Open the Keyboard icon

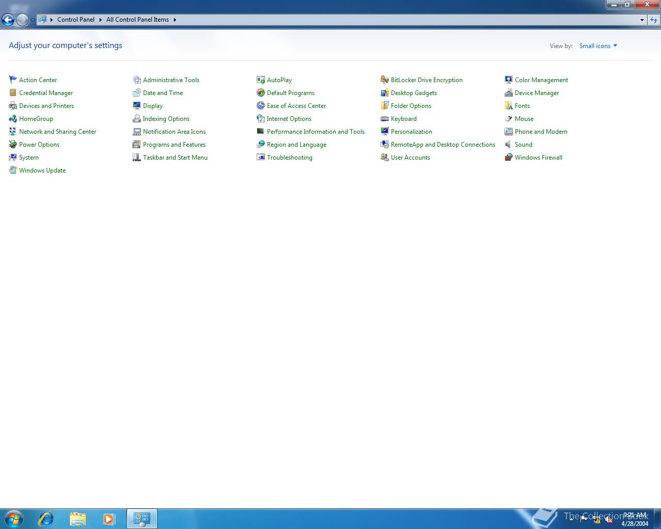[385, 118]
